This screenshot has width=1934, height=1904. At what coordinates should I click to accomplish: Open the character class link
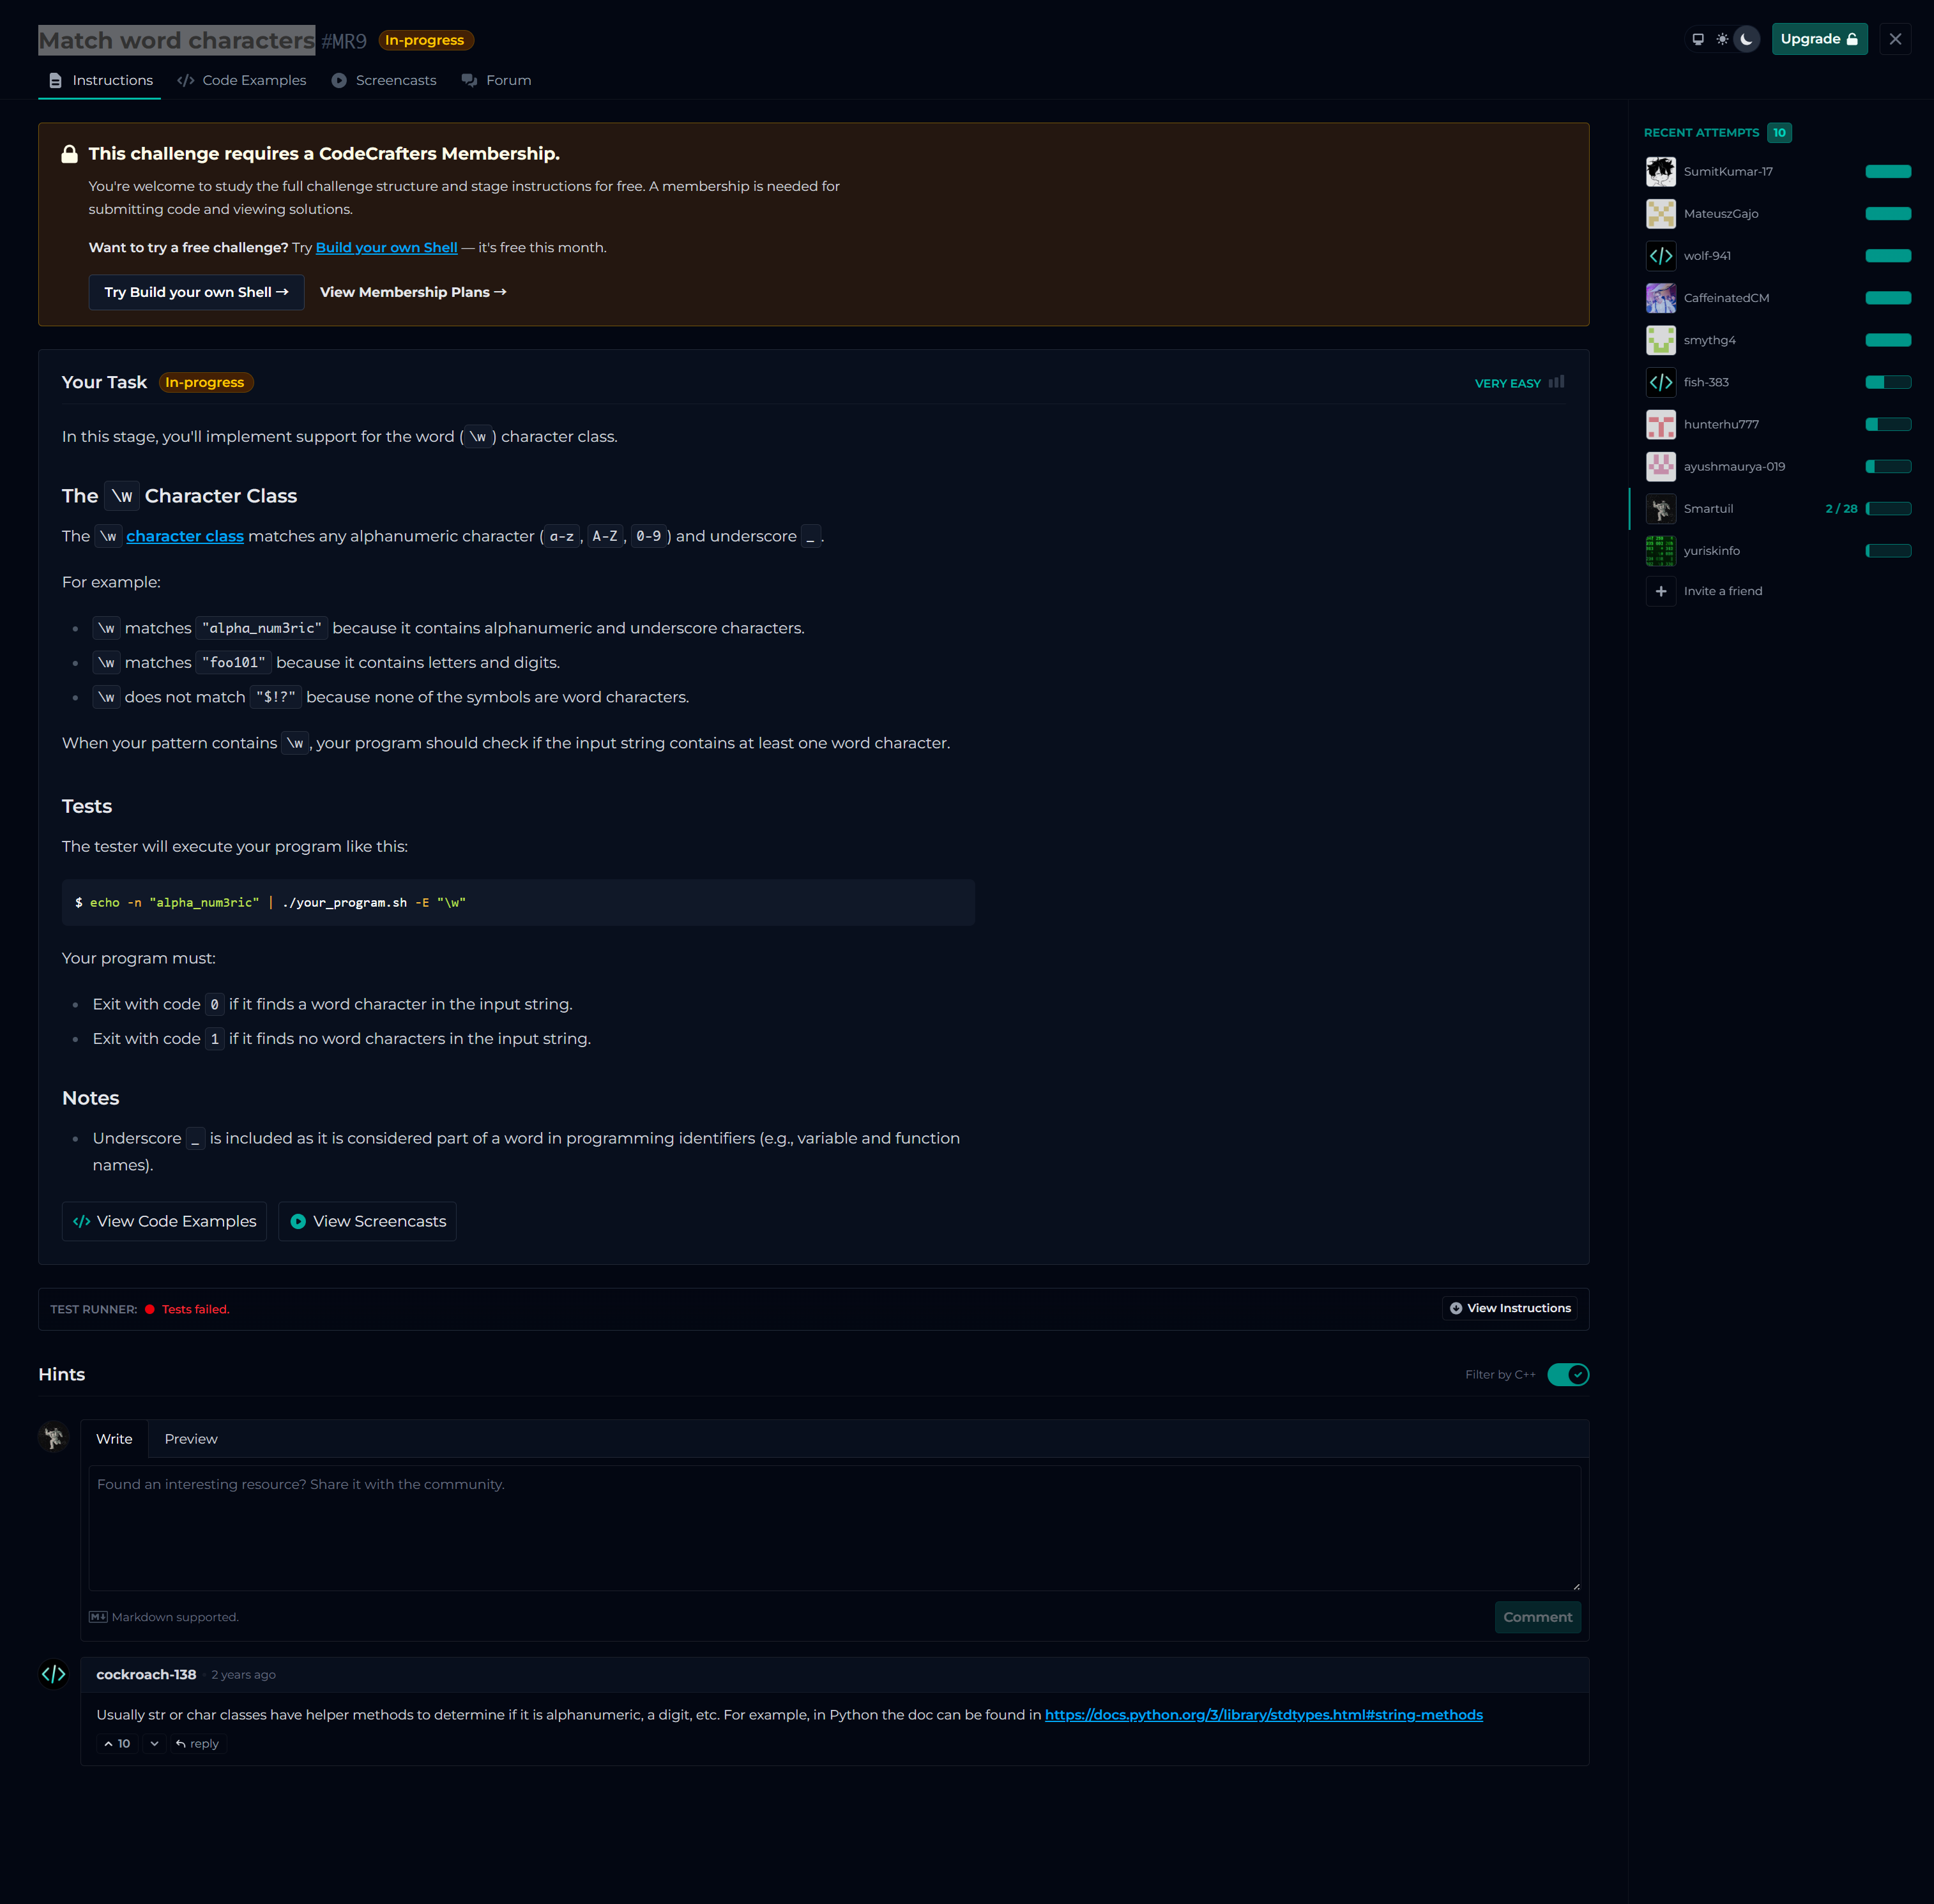pyautogui.click(x=184, y=536)
